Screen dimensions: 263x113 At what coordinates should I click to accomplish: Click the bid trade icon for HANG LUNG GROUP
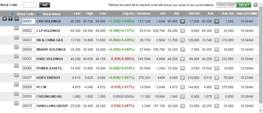(x=183, y=106)
